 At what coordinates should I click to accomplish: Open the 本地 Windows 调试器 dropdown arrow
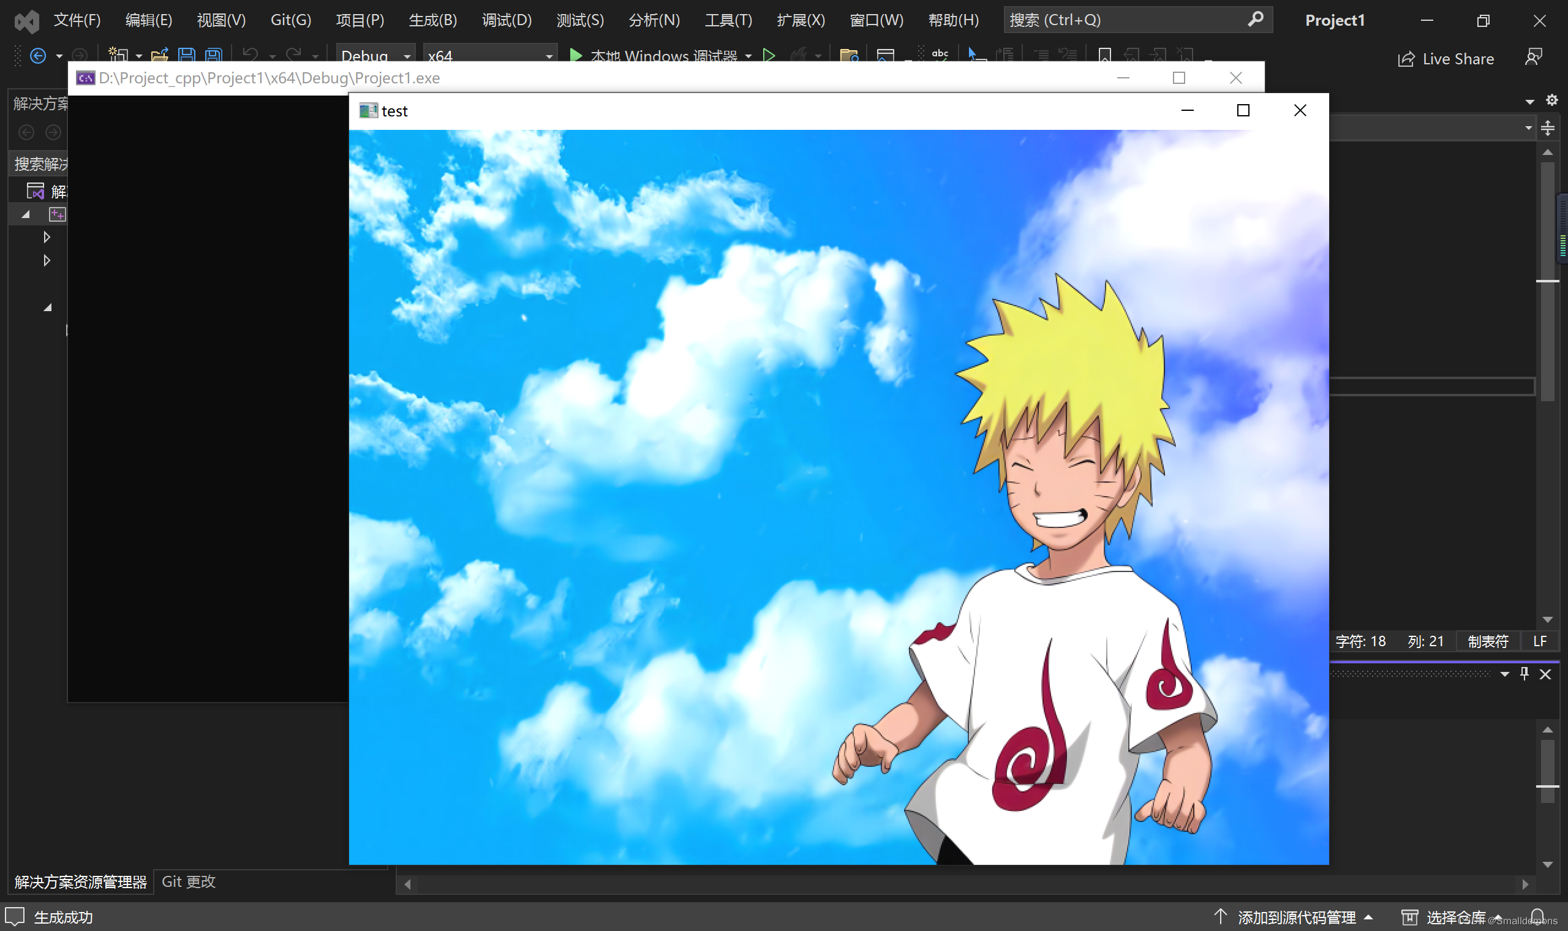[x=748, y=56]
